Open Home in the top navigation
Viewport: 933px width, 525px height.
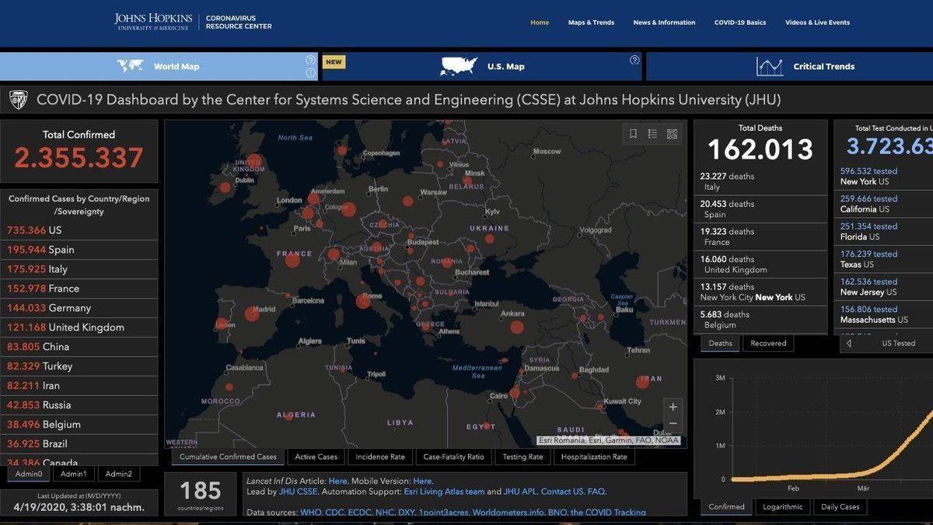tap(540, 23)
